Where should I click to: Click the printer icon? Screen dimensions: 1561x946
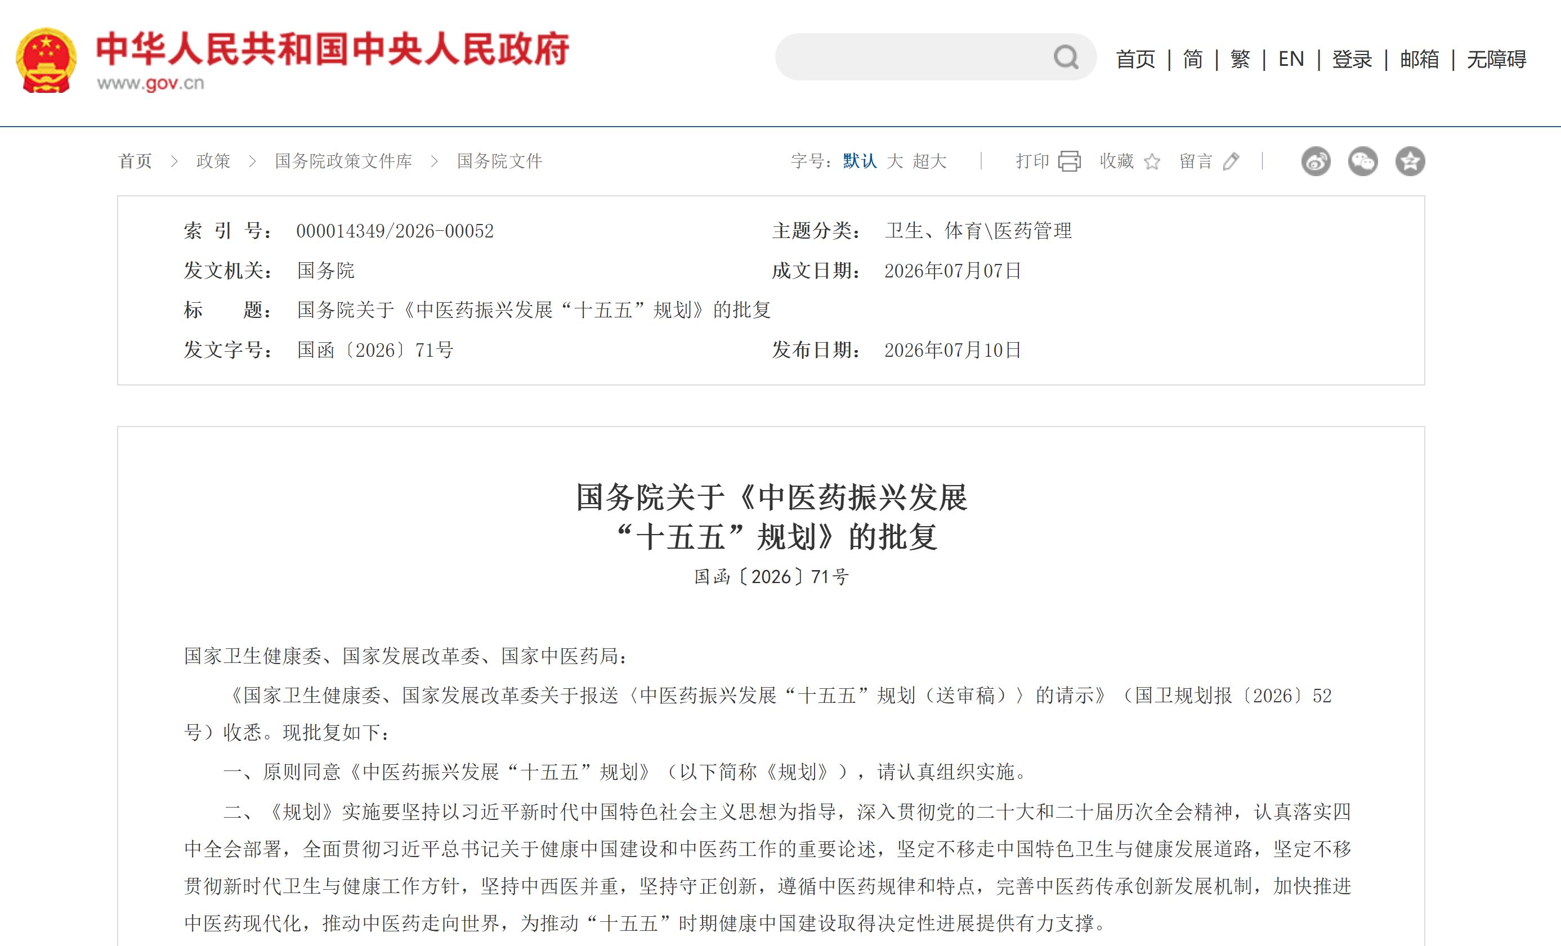1070,162
